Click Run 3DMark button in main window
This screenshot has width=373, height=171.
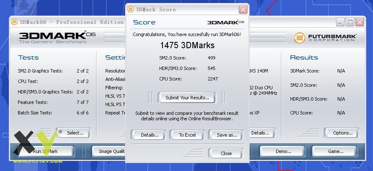(x=45, y=151)
